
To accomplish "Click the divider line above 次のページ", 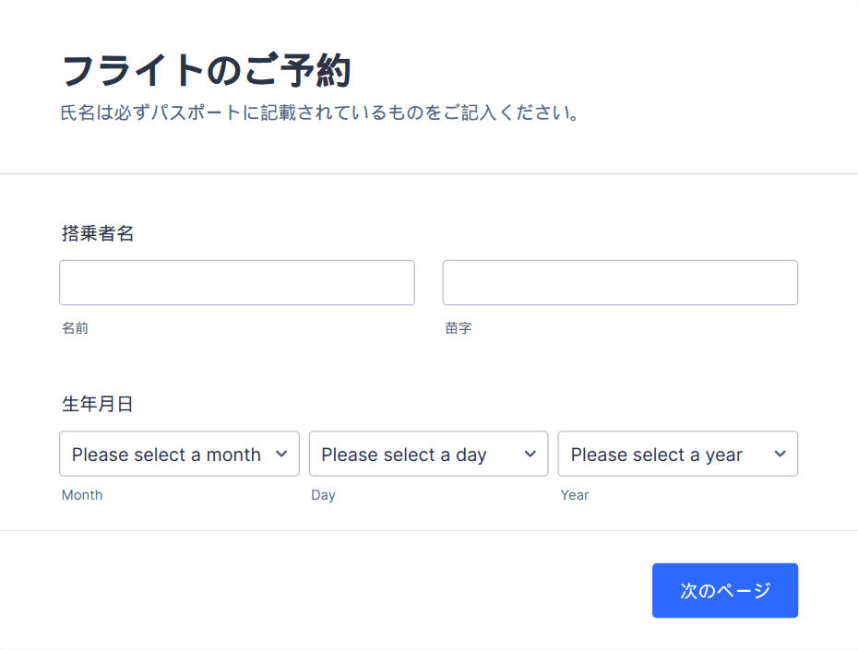I will [x=429, y=530].
